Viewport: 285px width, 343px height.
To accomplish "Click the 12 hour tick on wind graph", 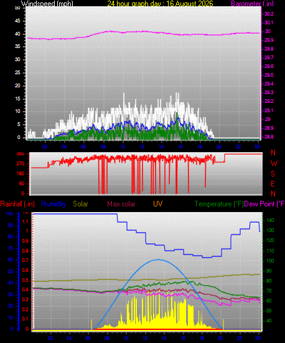I will [142, 147].
